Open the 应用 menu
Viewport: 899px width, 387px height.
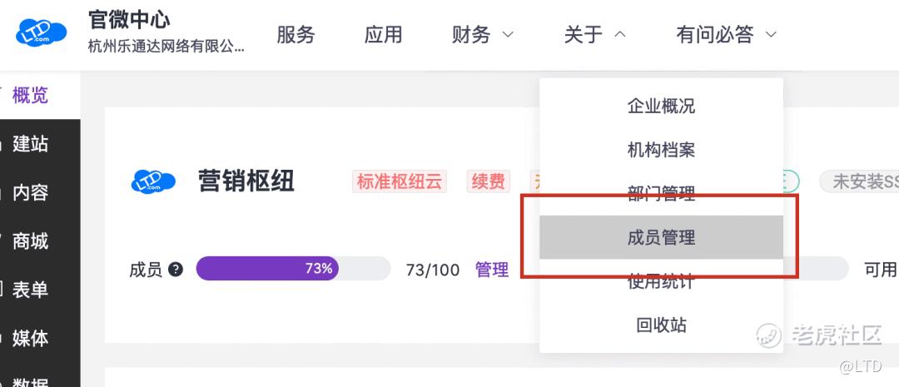click(383, 35)
